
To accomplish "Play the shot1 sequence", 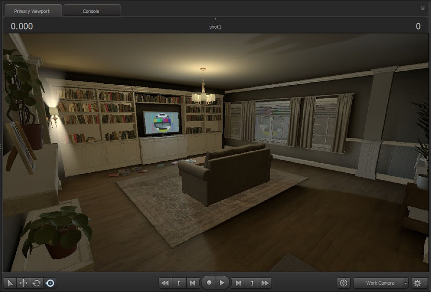I will pos(222,282).
